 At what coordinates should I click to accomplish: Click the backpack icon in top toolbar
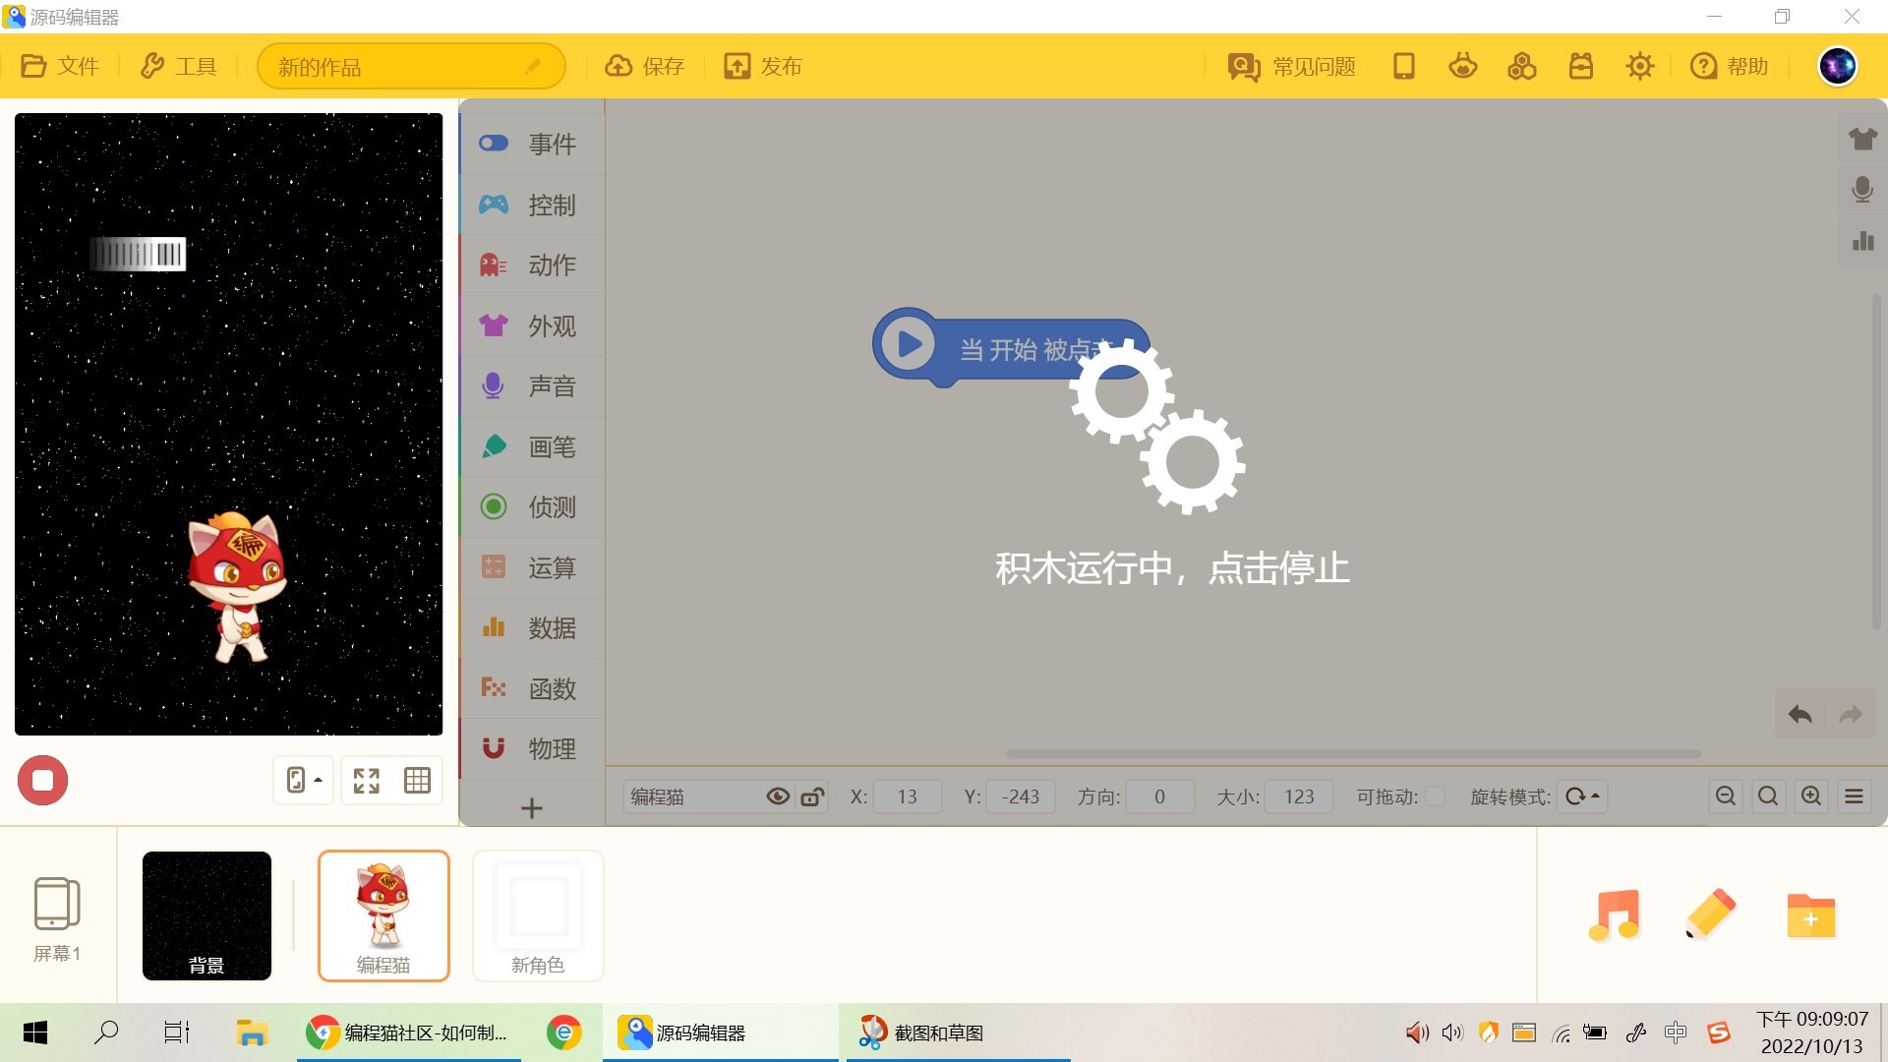coord(1581,66)
